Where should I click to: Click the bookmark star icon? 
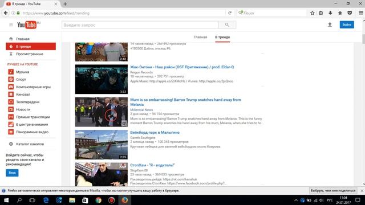pyautogui.click(x=313, y=13)
